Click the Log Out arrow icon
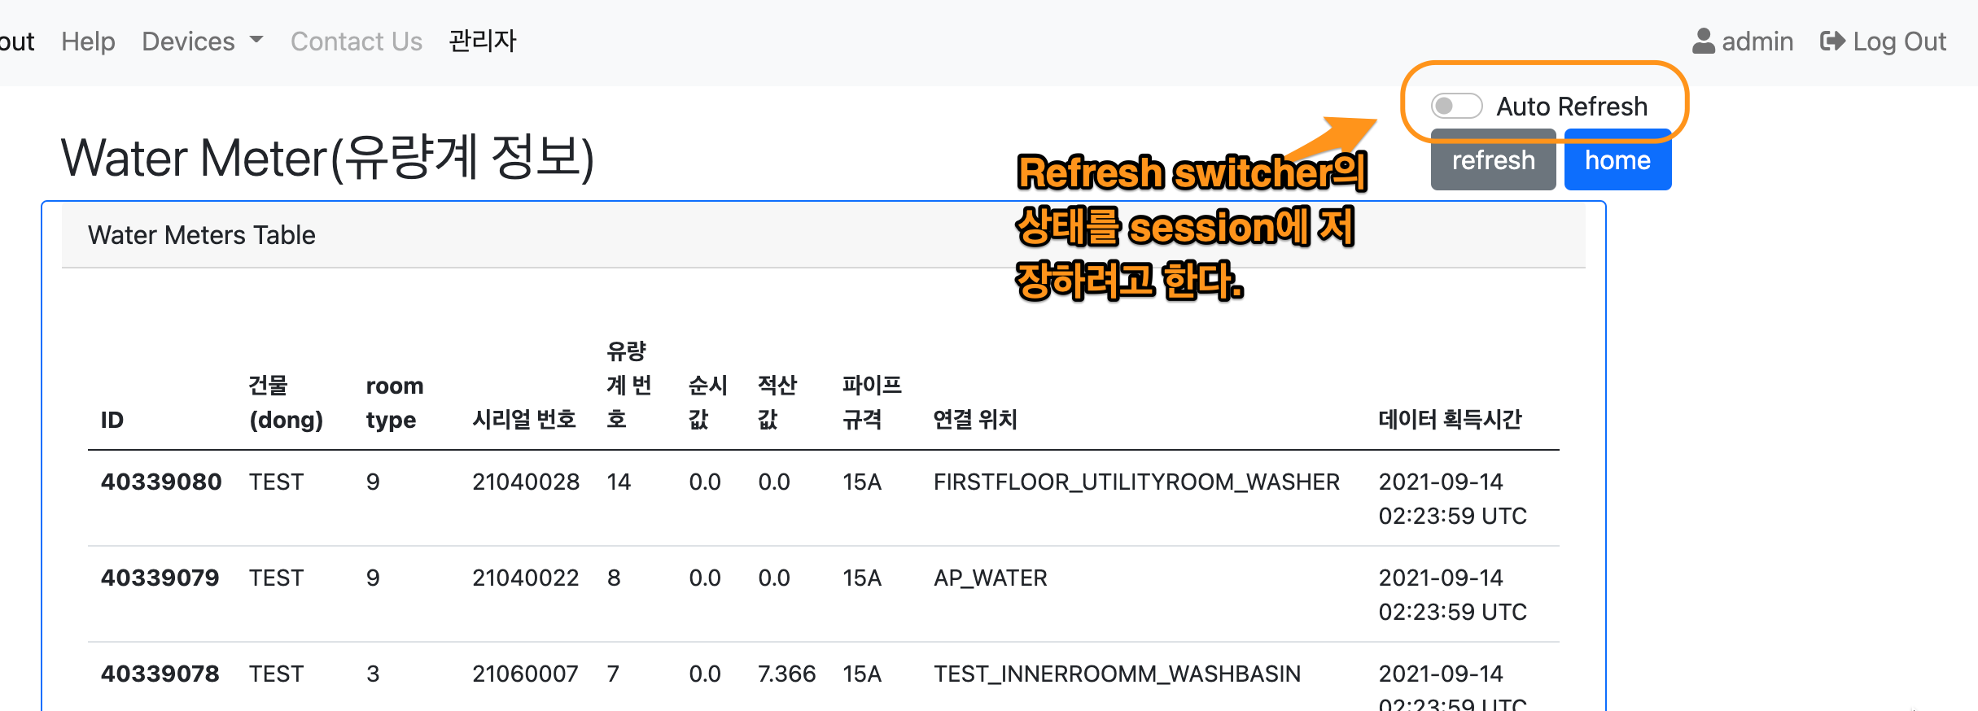 pos(1832,41)
